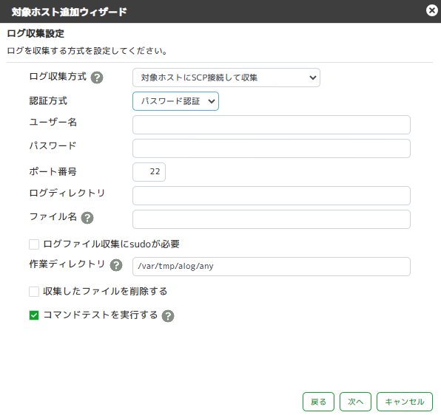Cancel wizard with キャンセル button
Screen dimensions: 441x415
point(405,402)
